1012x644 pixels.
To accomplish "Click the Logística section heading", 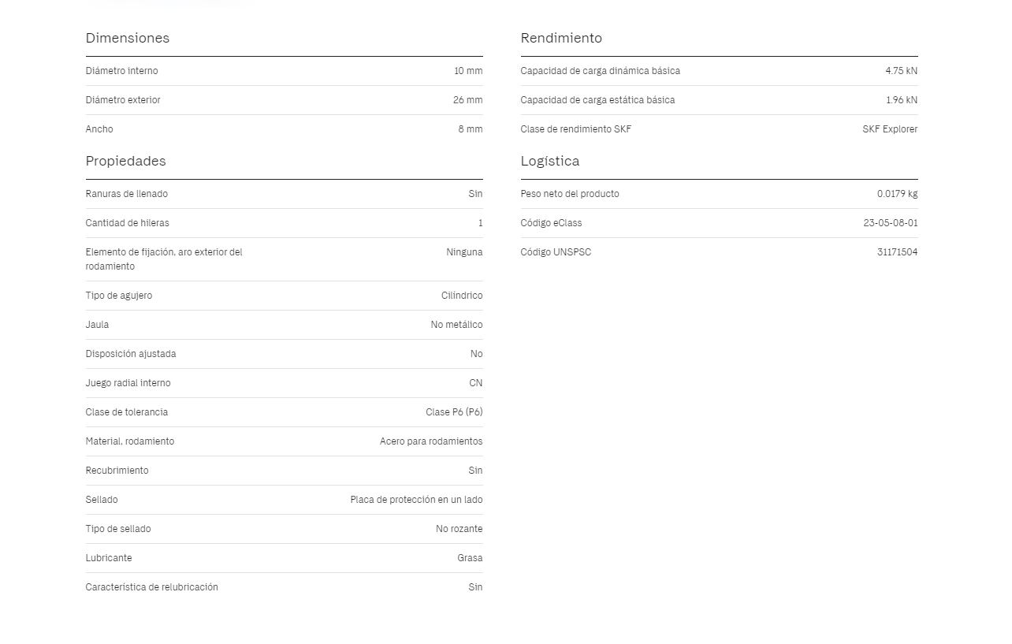I will click(x=549, y=161).
